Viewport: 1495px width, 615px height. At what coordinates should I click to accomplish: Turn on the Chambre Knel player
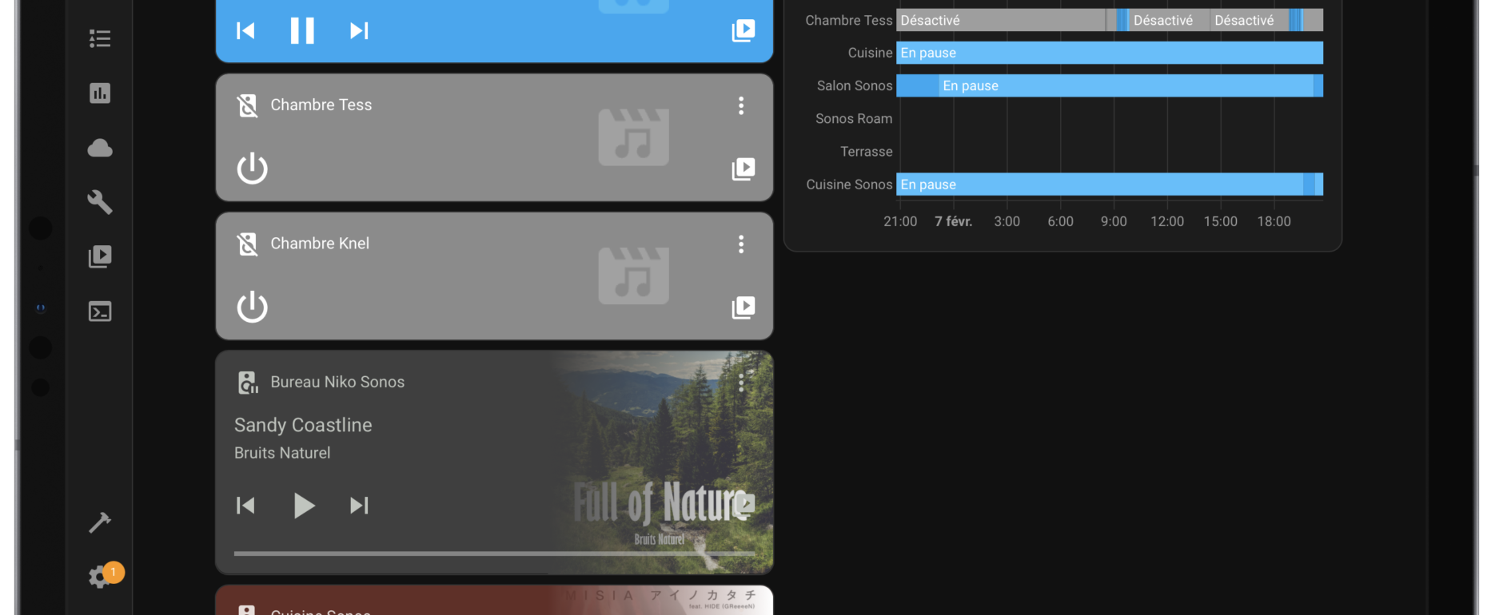(x=253, y=307)
